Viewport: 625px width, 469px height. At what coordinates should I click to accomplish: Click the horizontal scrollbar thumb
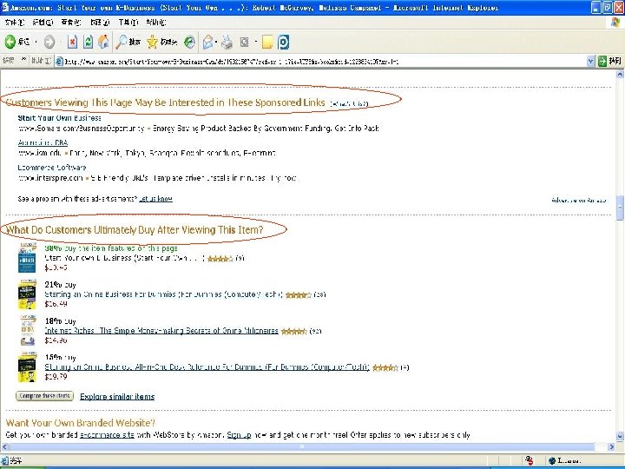click(x=302, y=447)
